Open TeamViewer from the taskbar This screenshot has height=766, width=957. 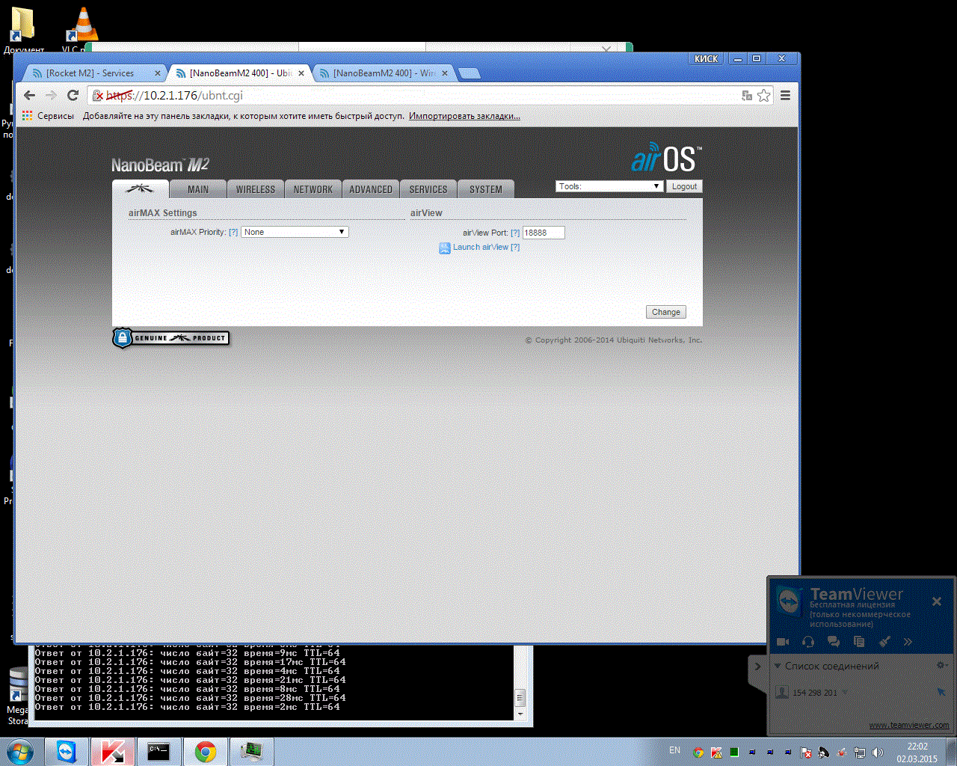coord(67,752)
